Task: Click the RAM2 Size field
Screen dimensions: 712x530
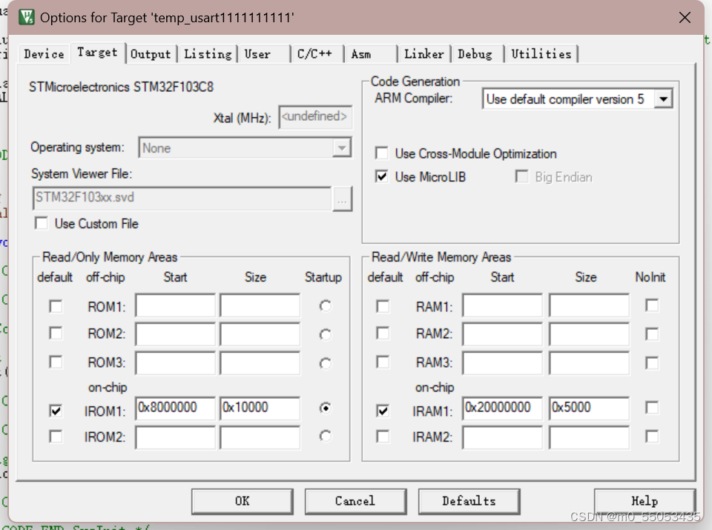Action: tap(590, 334)
